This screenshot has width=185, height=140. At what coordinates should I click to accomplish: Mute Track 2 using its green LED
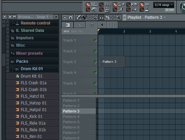[x=95, y=51]
